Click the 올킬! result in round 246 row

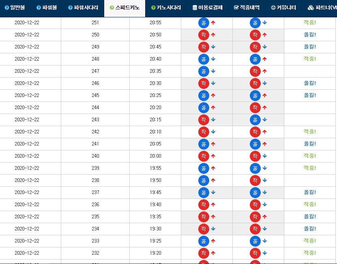tap(310, 83)
